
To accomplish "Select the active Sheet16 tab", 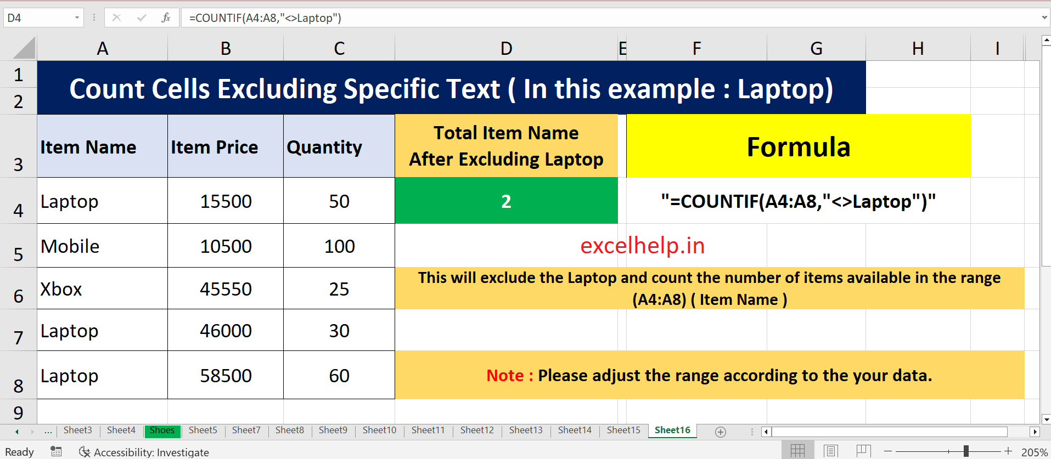I will 672,430.
